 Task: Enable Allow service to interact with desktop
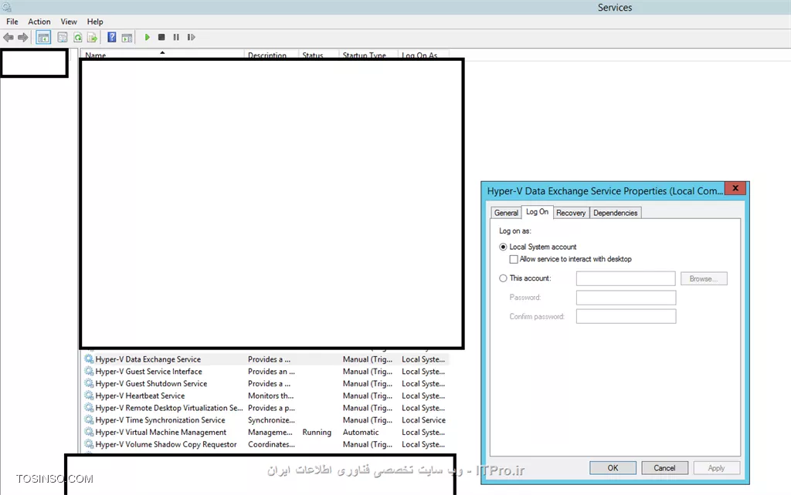pos(514,259)
